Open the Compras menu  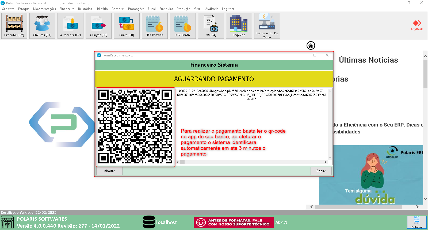(x=118, y=9)
